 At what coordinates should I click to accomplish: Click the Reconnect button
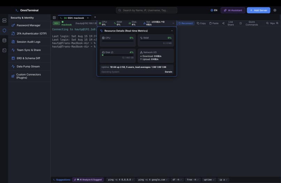186,23
